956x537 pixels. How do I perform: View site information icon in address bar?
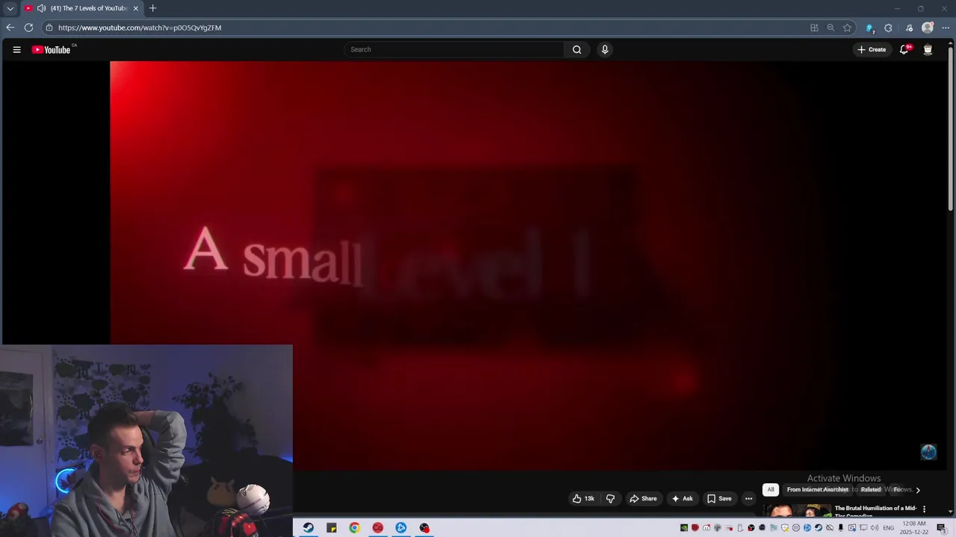pyautogui.click(x=49, y=28)
